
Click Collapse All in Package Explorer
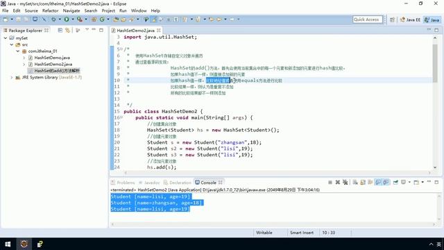(60, 30)
